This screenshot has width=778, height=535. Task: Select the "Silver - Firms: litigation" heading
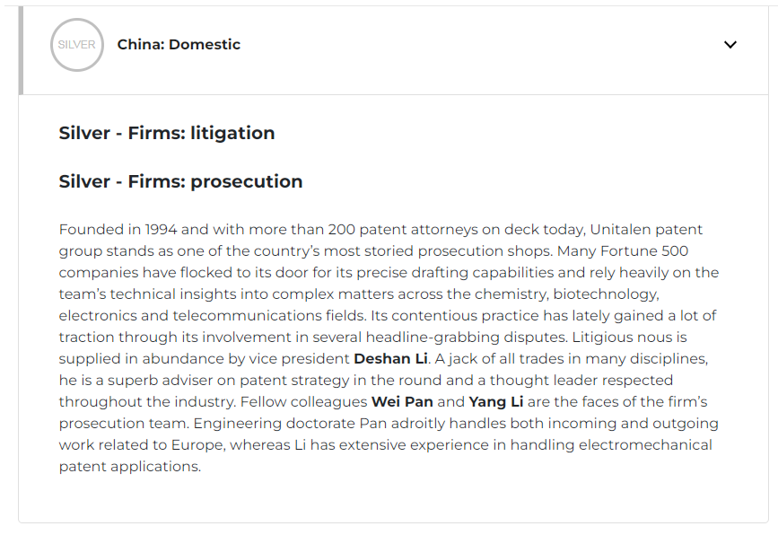[x=167, y=133]
